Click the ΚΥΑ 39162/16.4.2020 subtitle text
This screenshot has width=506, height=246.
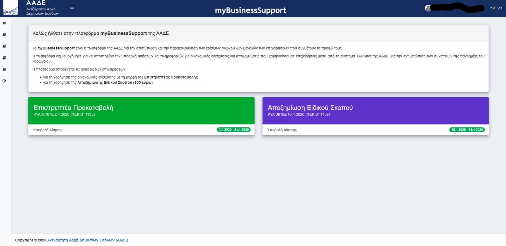299,115
